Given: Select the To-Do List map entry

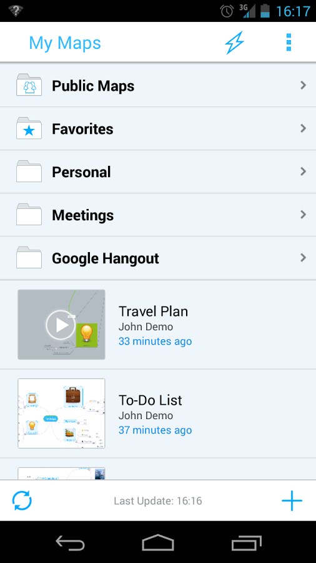Looking at the screenshot, I should click(x=158, y=413).
